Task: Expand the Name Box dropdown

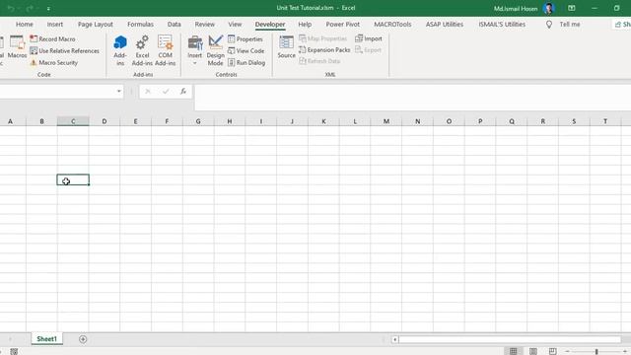Action: (x=118, y=92)
